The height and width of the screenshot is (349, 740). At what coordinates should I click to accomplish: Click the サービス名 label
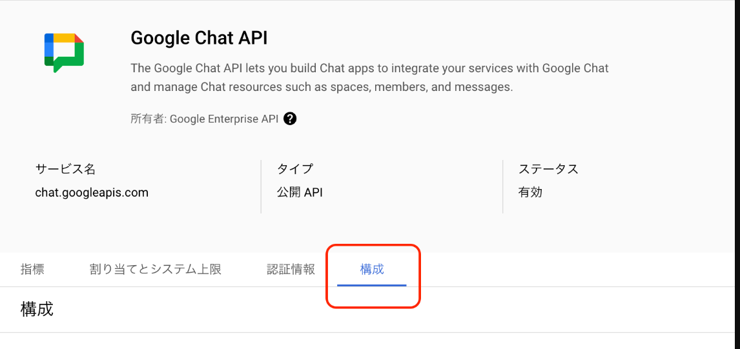point(66,169)
